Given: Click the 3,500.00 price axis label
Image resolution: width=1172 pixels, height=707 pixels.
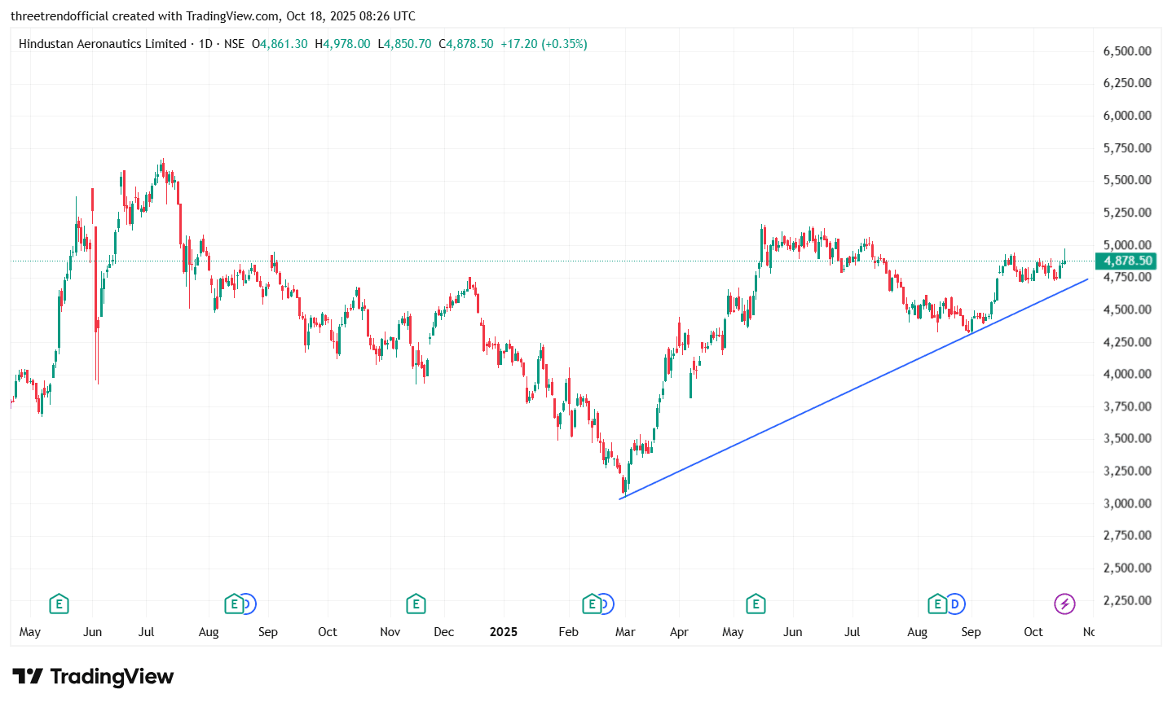Looking at the screenshot, I should point(1127,438).
